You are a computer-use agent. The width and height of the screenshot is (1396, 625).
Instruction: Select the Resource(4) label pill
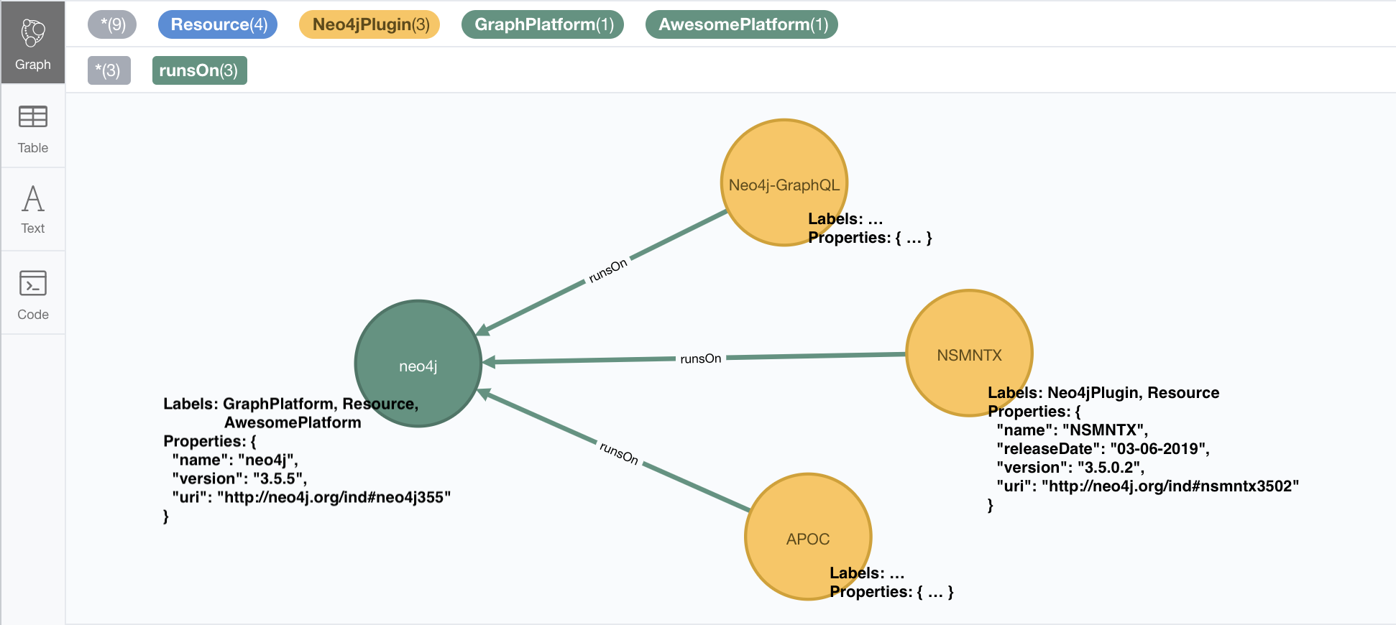pyautogui.click(x=218, y=24)
